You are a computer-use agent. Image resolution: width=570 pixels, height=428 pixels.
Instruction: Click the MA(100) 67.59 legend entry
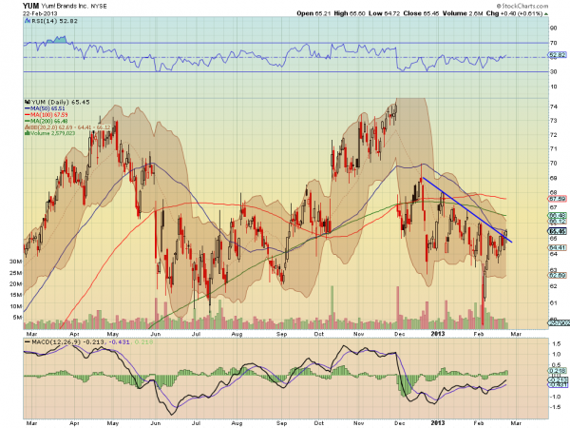47,115
